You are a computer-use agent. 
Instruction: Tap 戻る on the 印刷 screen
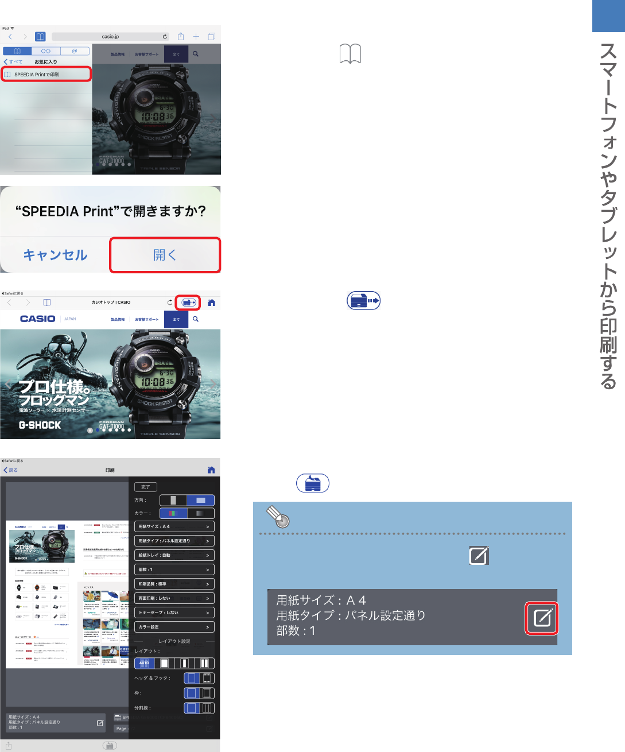pyautogui.click(x=11, y=470)
